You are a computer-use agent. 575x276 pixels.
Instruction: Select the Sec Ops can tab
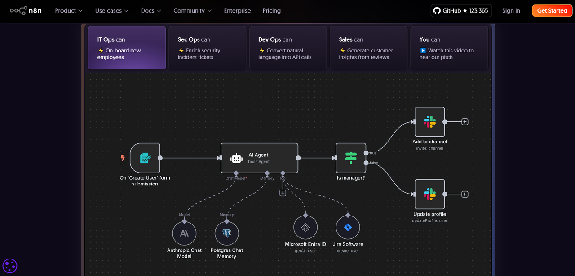coord(208,48)
